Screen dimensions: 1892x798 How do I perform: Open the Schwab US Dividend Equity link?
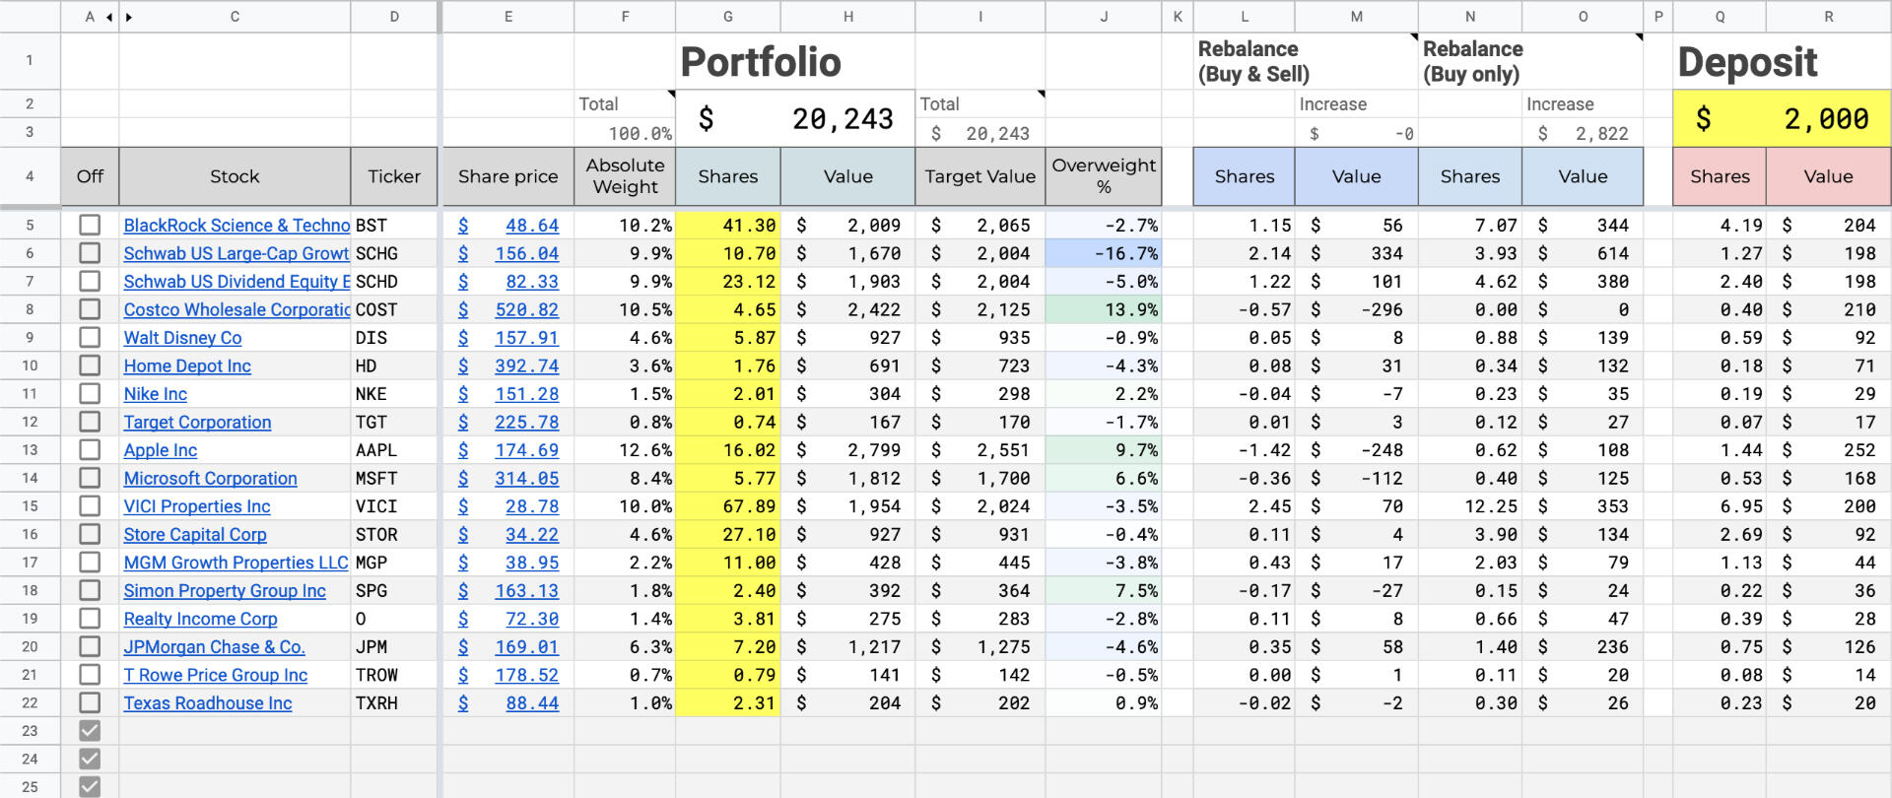pyautogui.click(x=236, y=282)
